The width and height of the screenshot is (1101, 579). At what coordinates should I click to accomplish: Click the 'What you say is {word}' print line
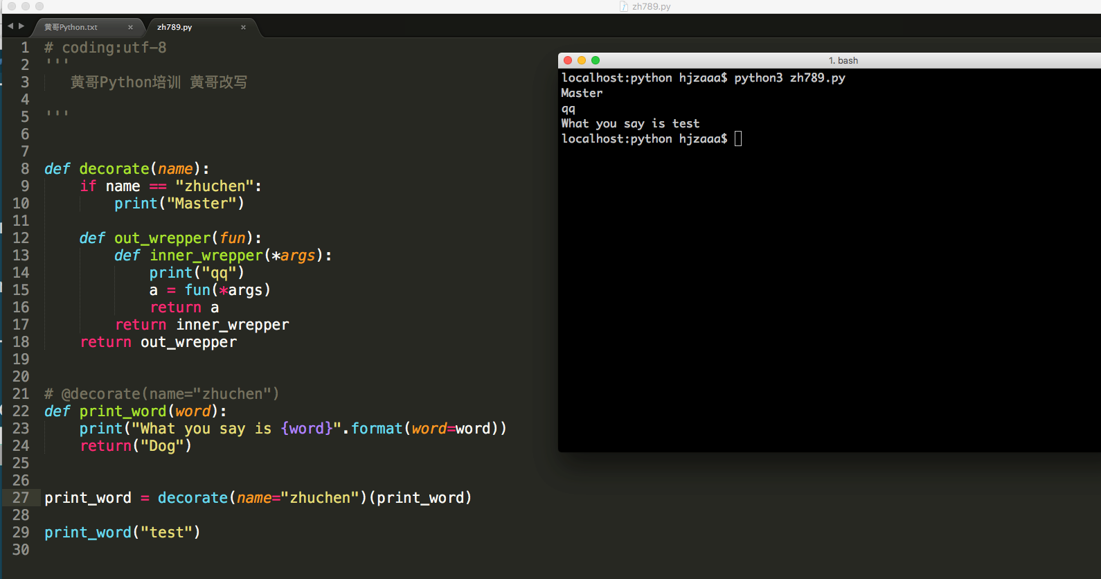[x=293, y=429]
